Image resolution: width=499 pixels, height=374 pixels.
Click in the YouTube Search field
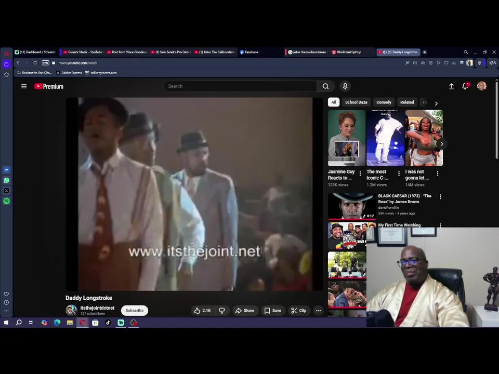pos(240,86)
